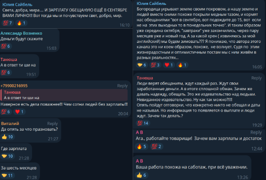The height and width of the screenshot is (180, 266).
Task: Click thumbs-up reaction on Виталий's message
Action: coord(8,137)
